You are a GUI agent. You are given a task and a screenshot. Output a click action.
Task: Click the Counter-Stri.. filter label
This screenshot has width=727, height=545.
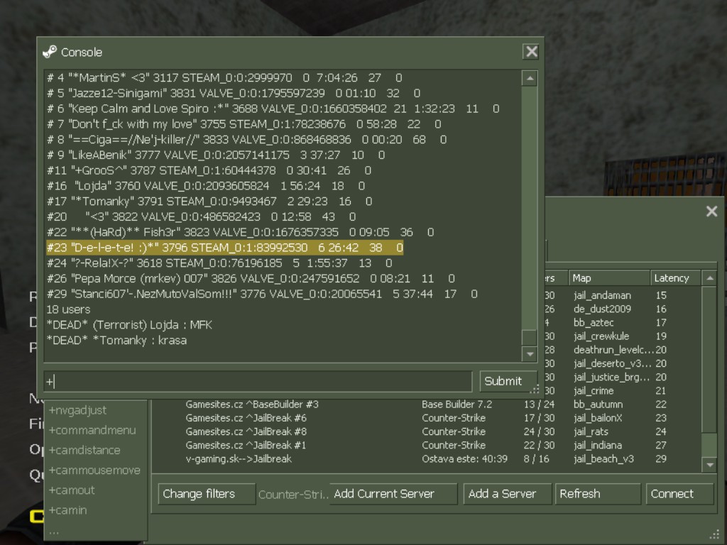point(293,495)
